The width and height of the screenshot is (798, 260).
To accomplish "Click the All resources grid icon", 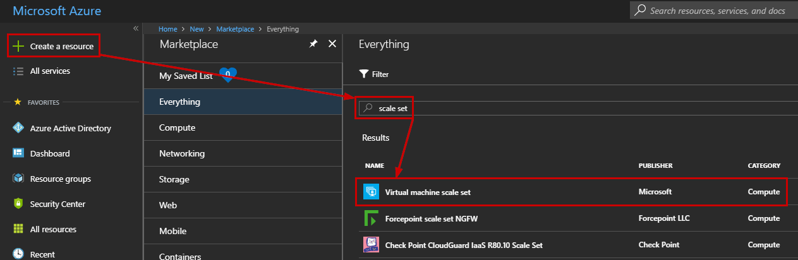I will 18,229.
